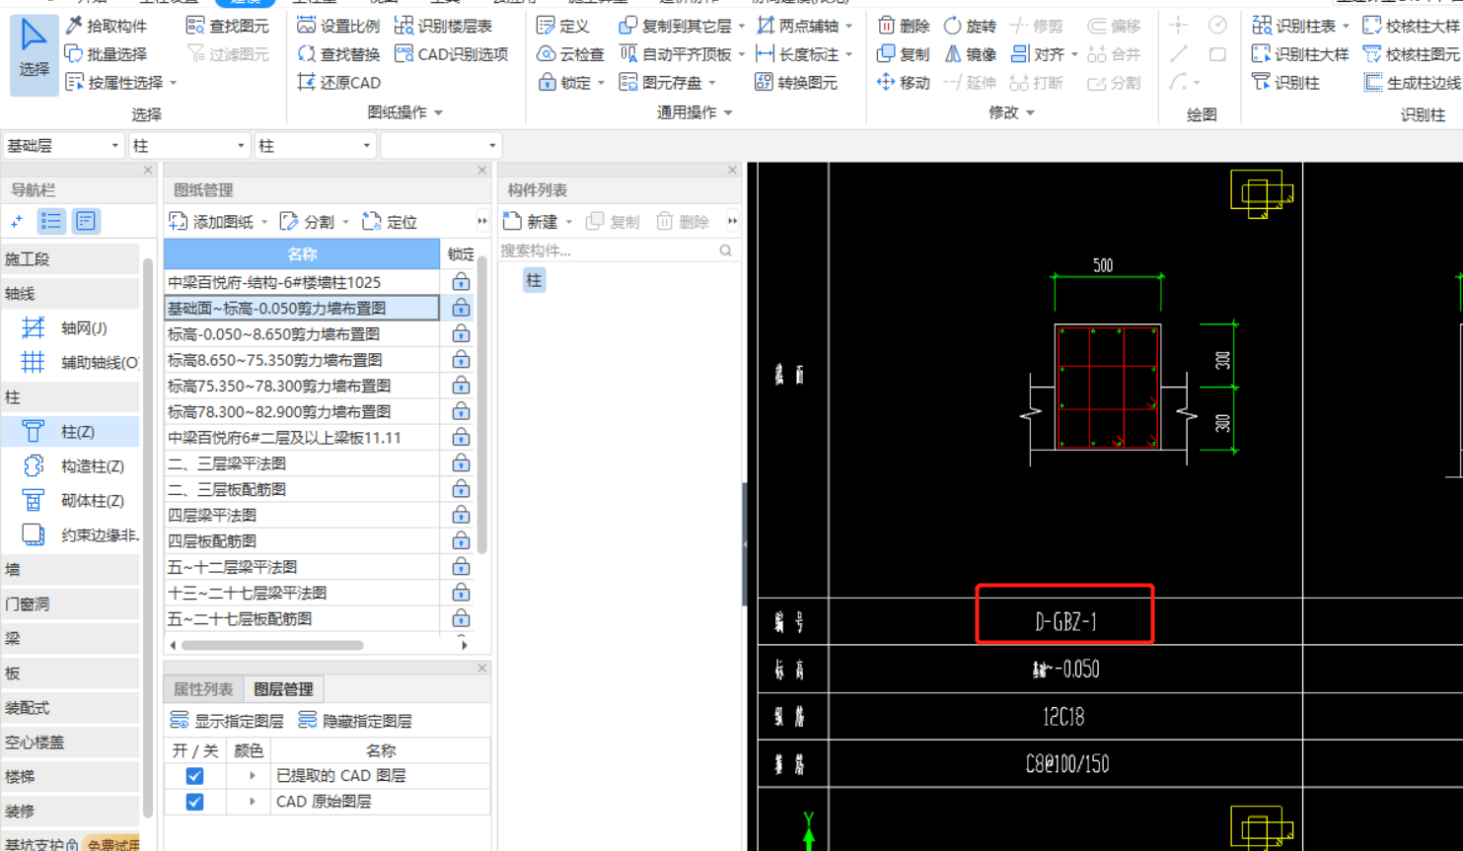The image size is (1463, 851).
Task: Close the 图纸管理 panel
Action: click(482, 171)
